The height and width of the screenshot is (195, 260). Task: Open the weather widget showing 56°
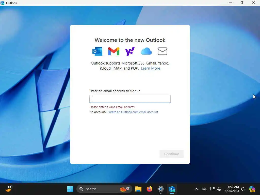[9, 189]
